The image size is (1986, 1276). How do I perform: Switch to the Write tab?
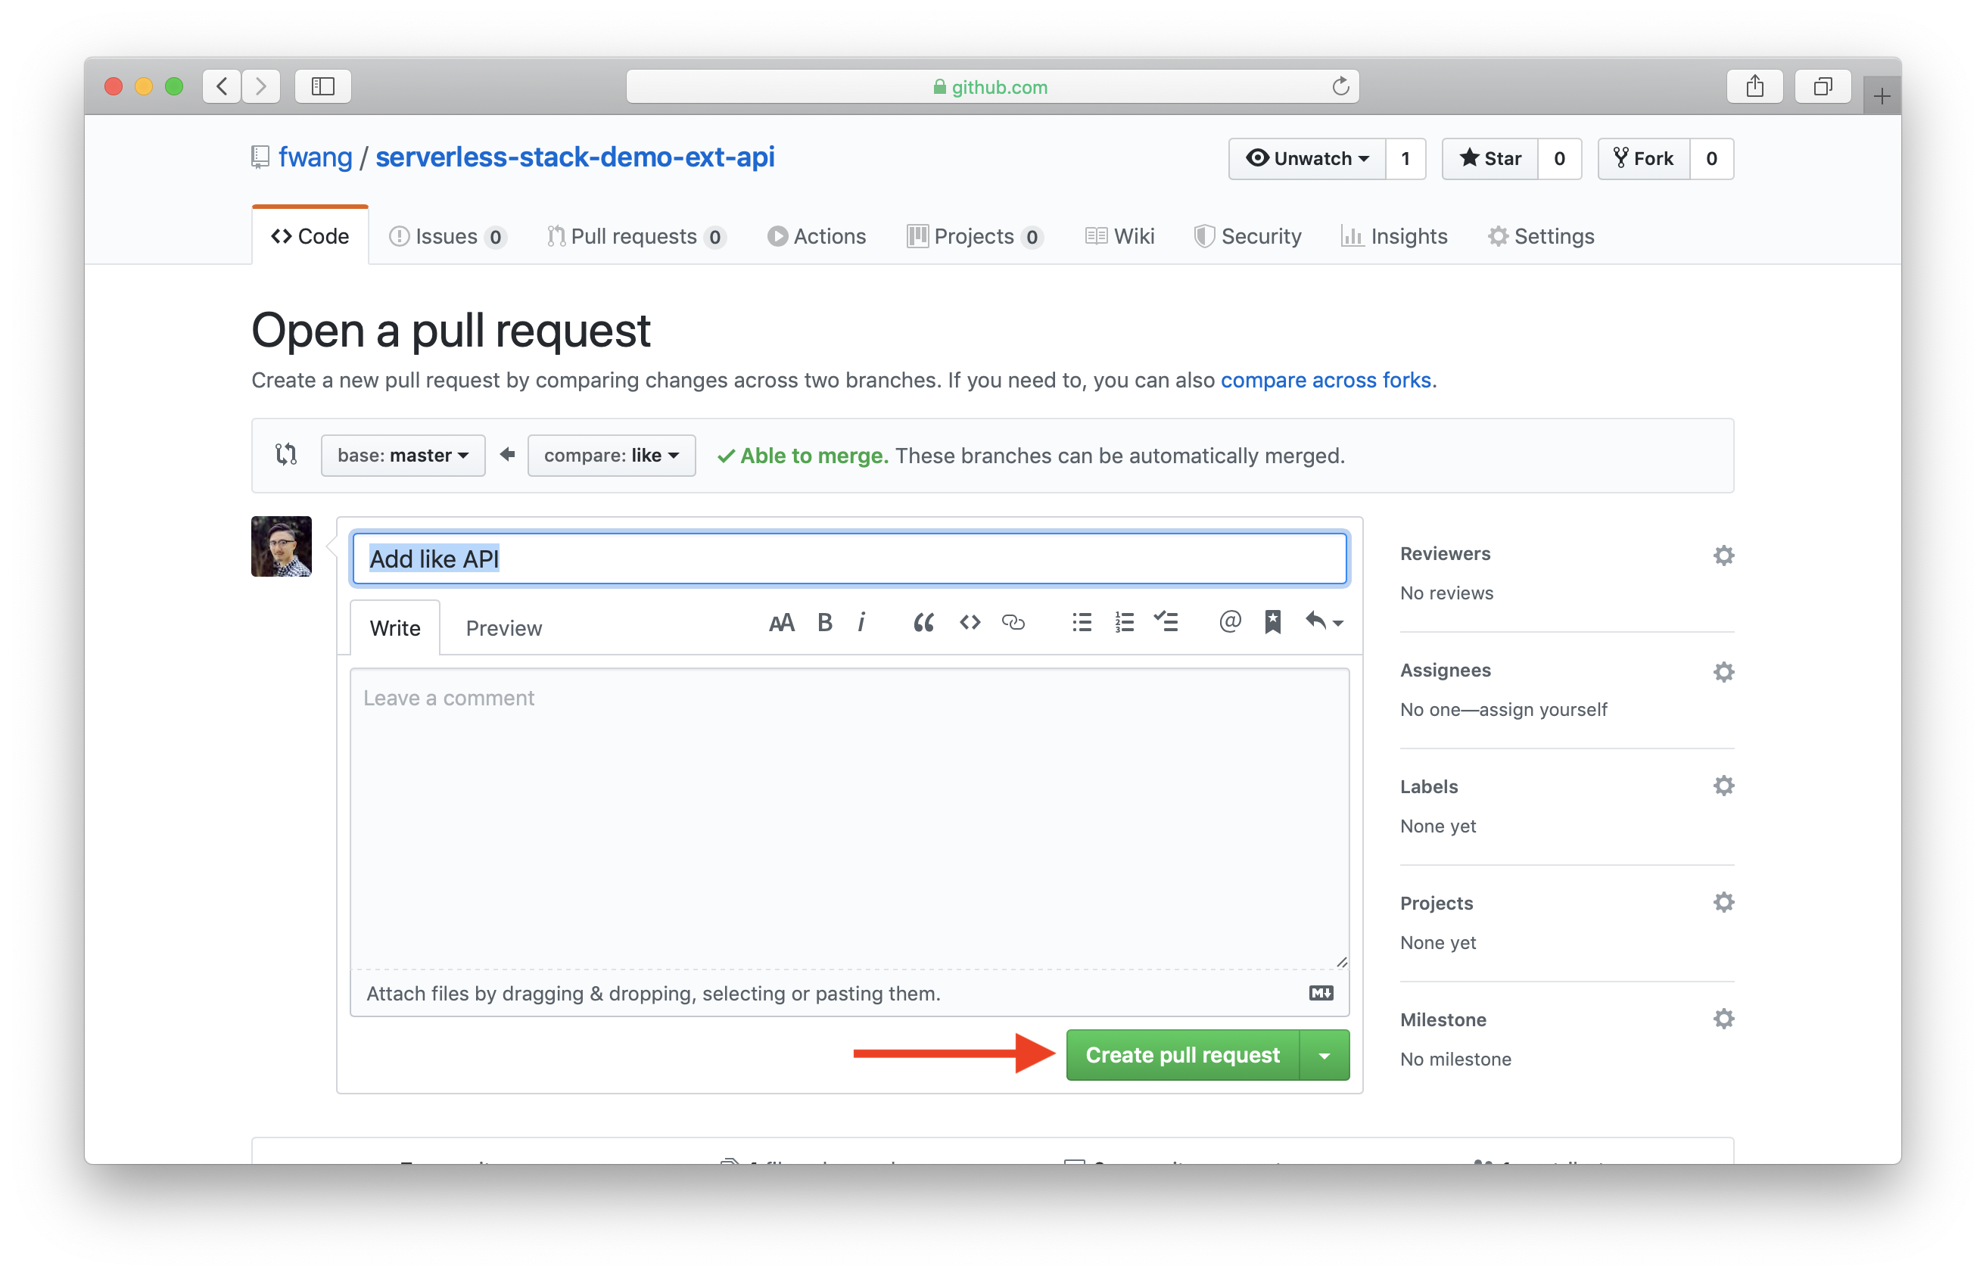pyautogui.click(x=394, y=627)
